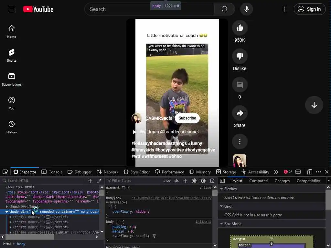Toggle the .cls classes panel

click(176, 181)
